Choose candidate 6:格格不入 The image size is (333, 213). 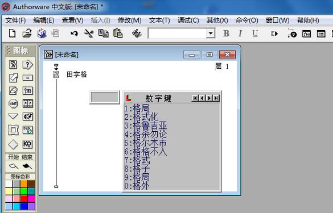[146, 152]
